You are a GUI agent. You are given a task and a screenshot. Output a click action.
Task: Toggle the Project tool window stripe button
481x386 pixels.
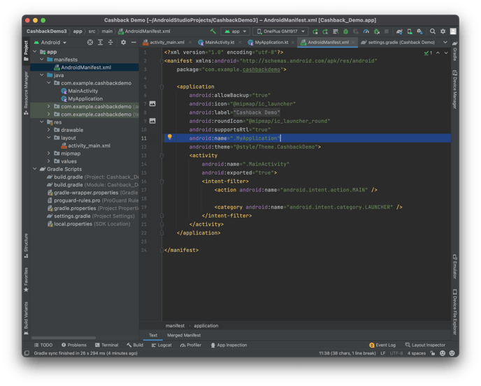coord(27,47)
